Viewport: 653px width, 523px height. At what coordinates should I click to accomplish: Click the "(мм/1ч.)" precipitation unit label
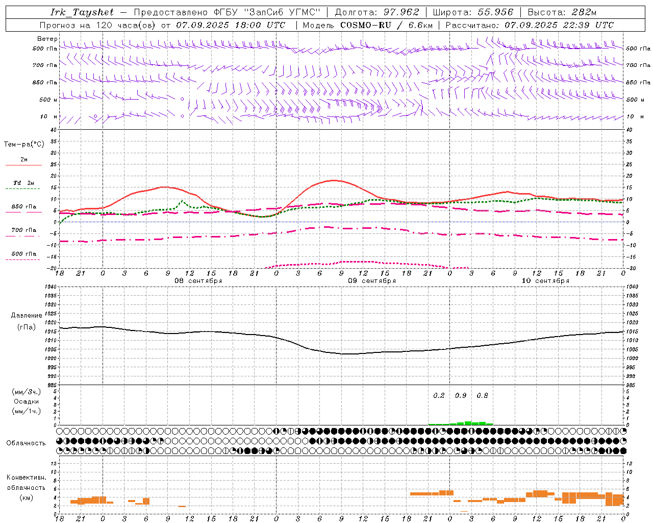[x=27, y=411]
